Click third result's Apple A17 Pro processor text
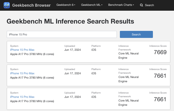Screen dimensions: 174x111 click(32, 101)
